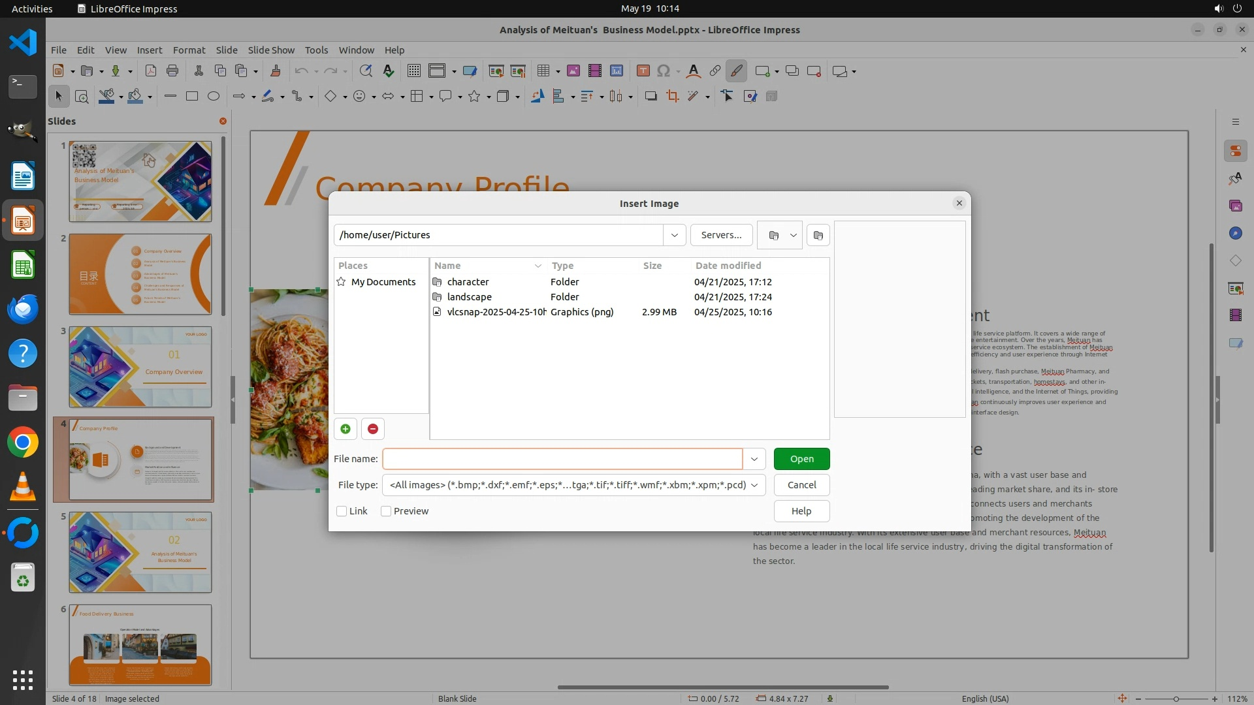Click the Print toolbar icon

[x=172, y=71]
